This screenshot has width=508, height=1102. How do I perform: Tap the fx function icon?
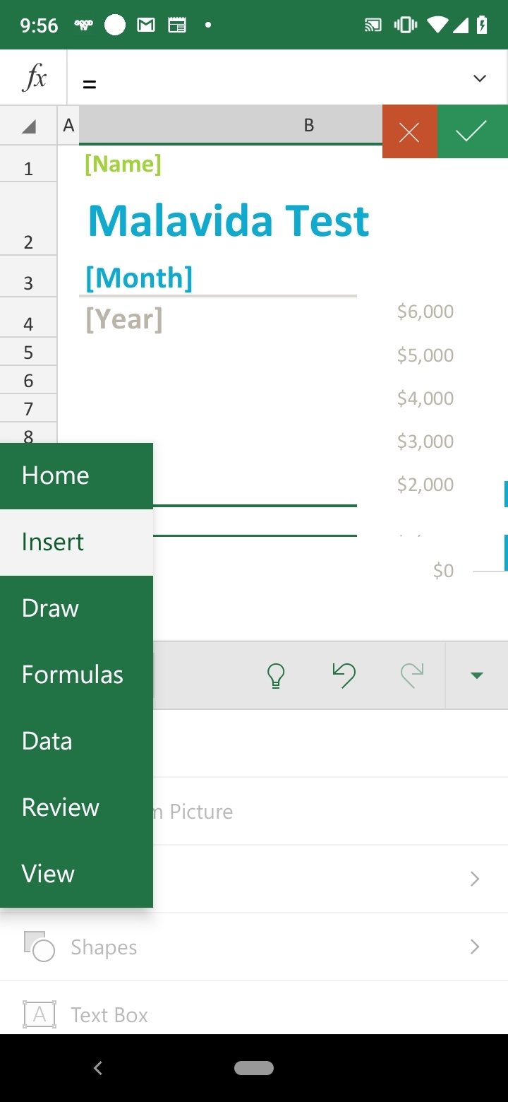pyautogui.click(x=34, y=78)
